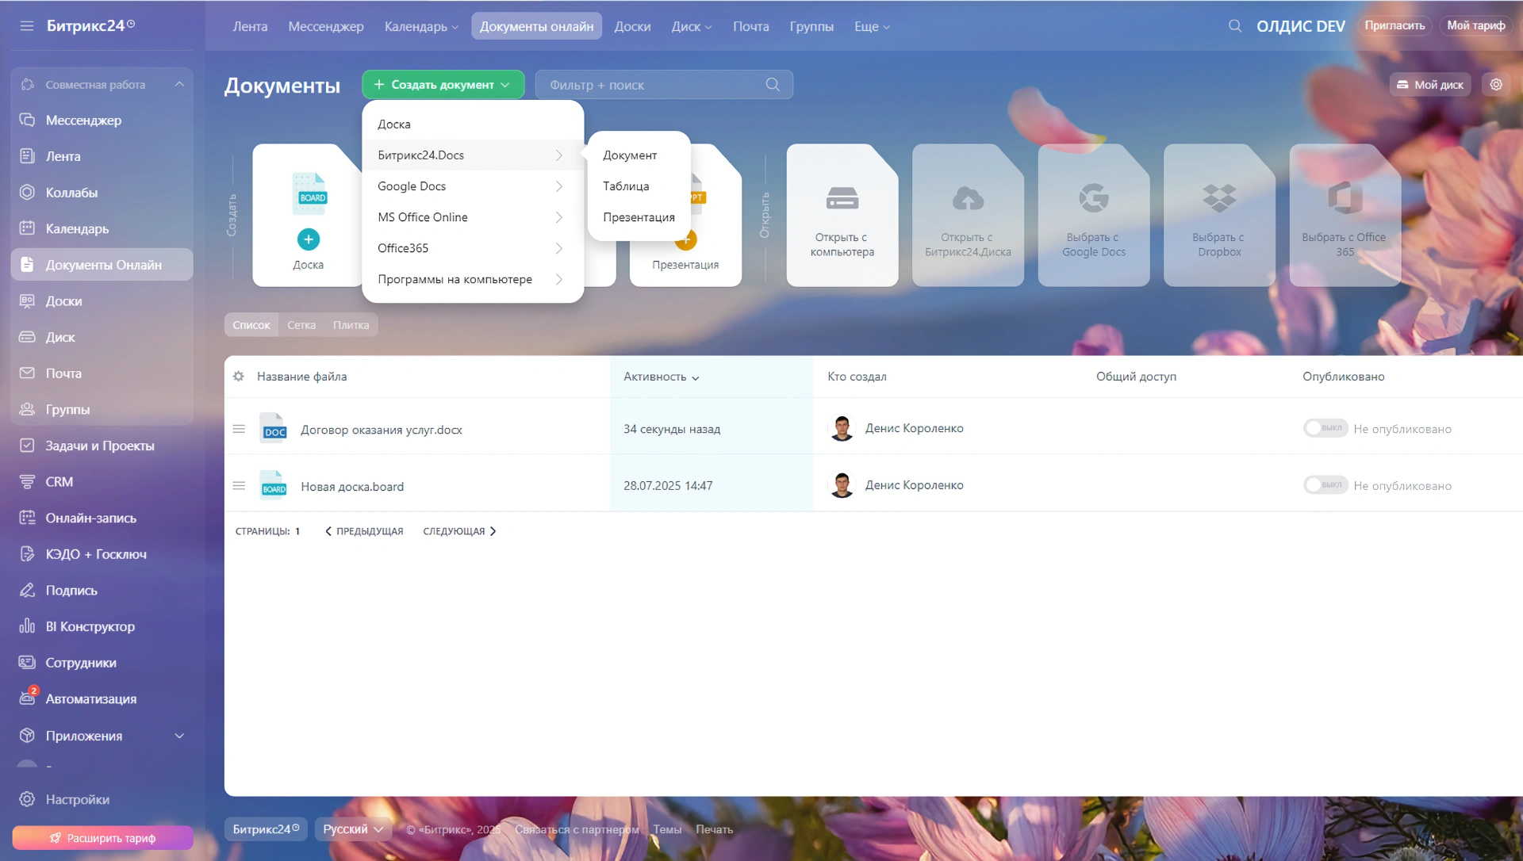Image resolution: width=1523 pixels, height=861 pixels.
Task: Click the Google Docs file picker icon
Action: pos(1094,198)
